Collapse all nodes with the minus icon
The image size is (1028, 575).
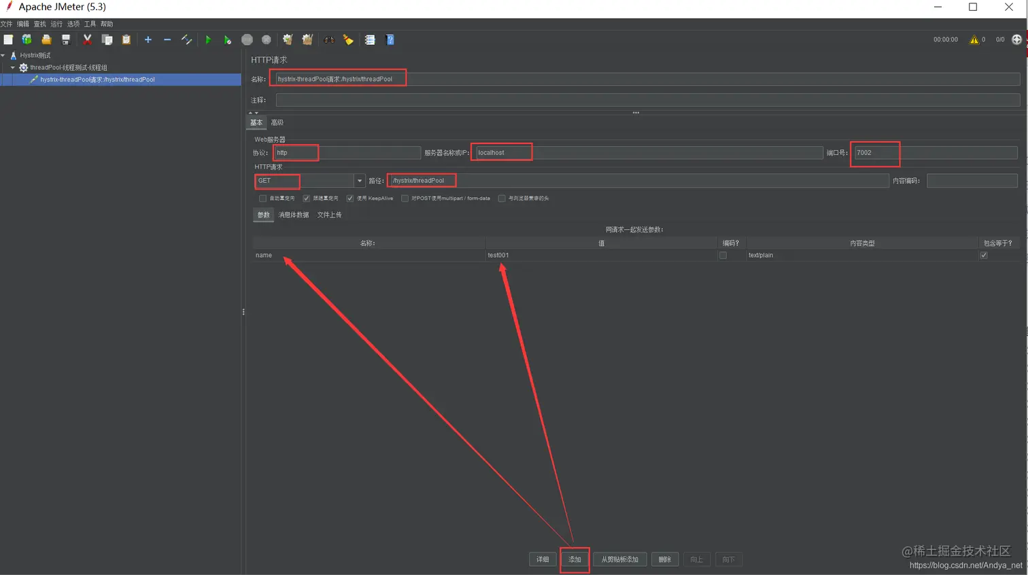click(167, 39)
